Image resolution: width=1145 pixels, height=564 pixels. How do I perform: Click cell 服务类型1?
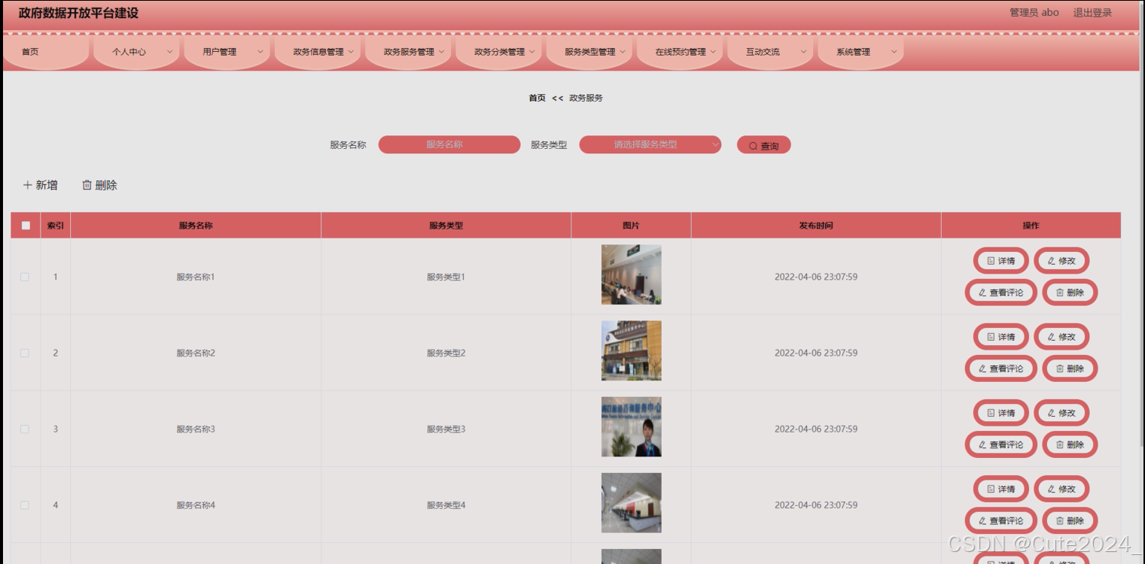[446, 277]
